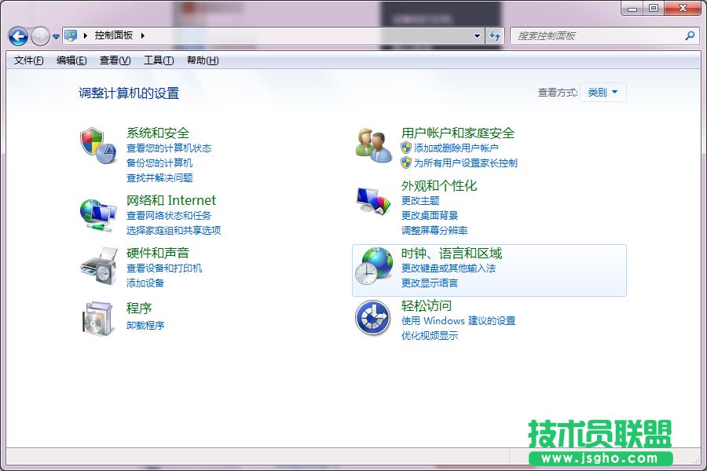707x471 pixels.
Task: Open the 工具 menu
Action: click(157, 60)
